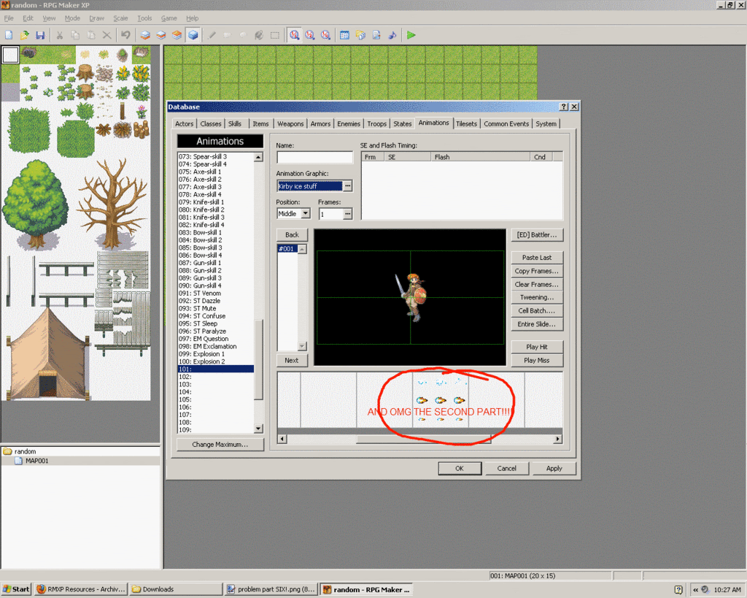The image size is (747, 598).
Task: Open a project using the folder icon
Action: coord(25,35)
